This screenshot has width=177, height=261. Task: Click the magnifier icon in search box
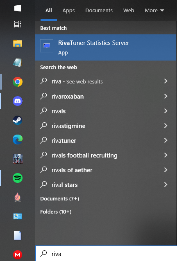tap(44, 254)
